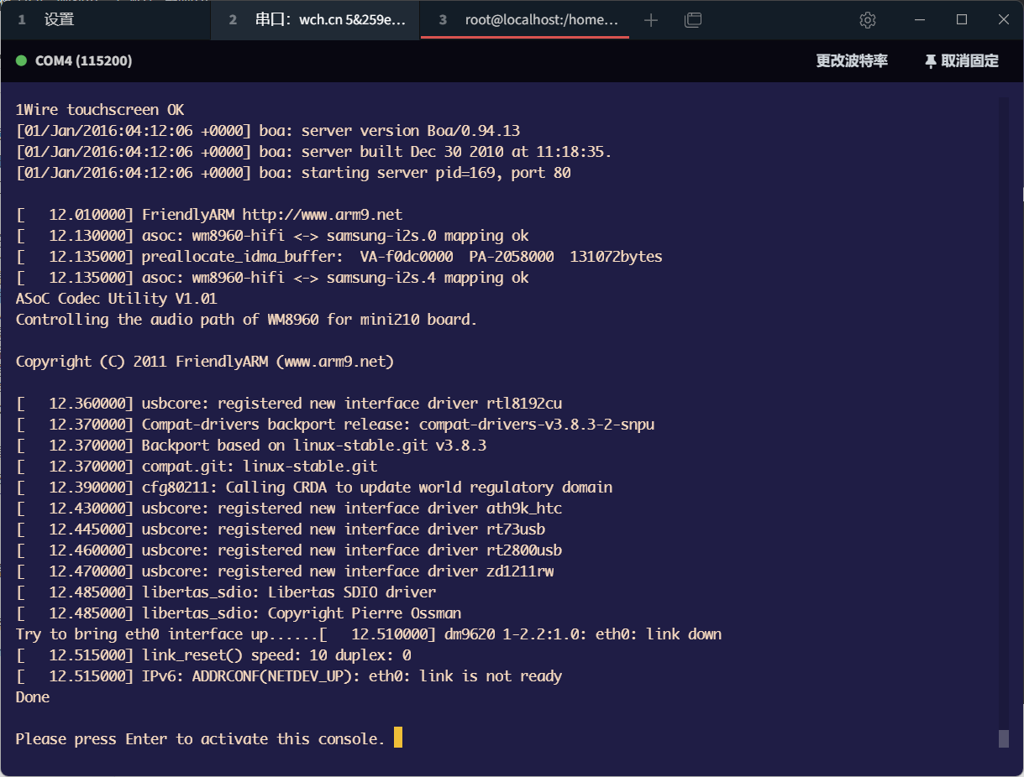The image size is (1024, 777).
Task: Click 'link_reset() speed: 10 duplex: 0' line
Action: point(213,655)
